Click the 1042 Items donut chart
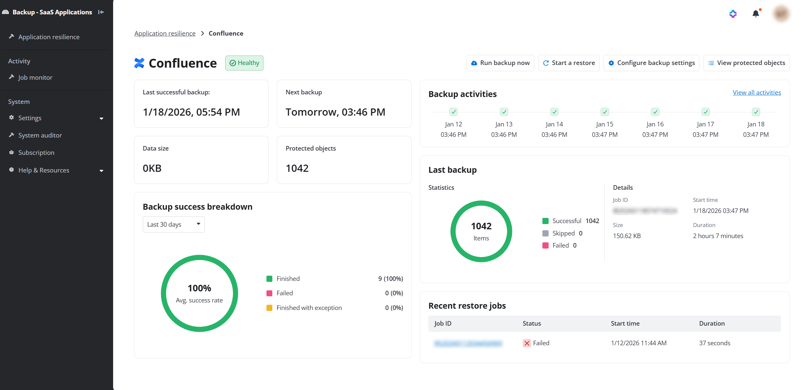The image size is (801, 390). click(481, 231)
